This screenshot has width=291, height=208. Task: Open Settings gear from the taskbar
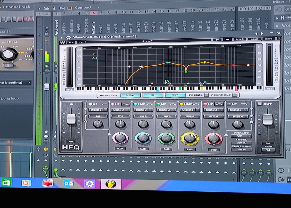[x=90, y=184]
